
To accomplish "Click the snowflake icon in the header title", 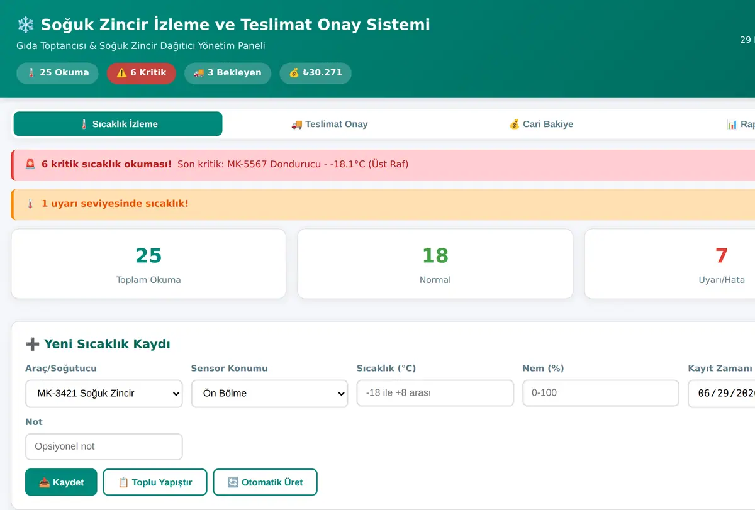I will pos(26,25).
